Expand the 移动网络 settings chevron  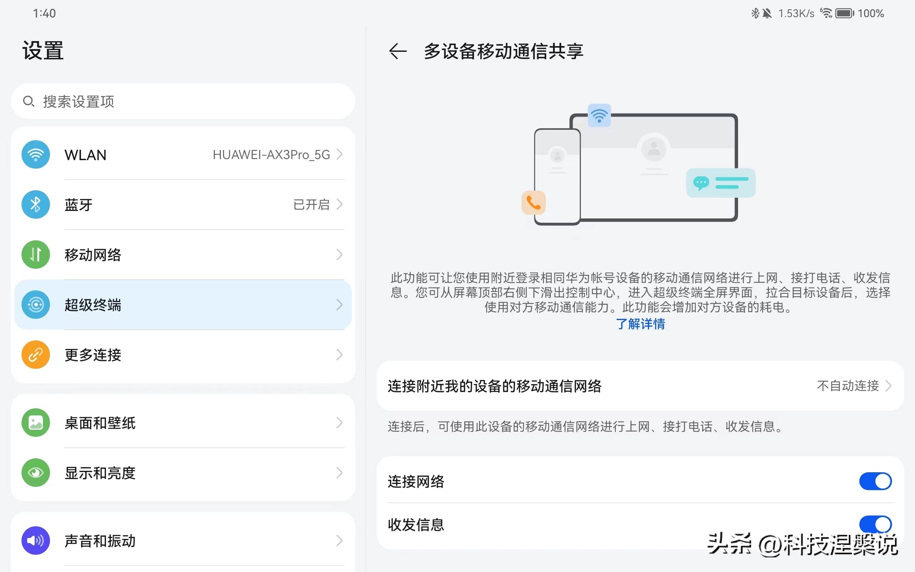click(x=340, y=255)
